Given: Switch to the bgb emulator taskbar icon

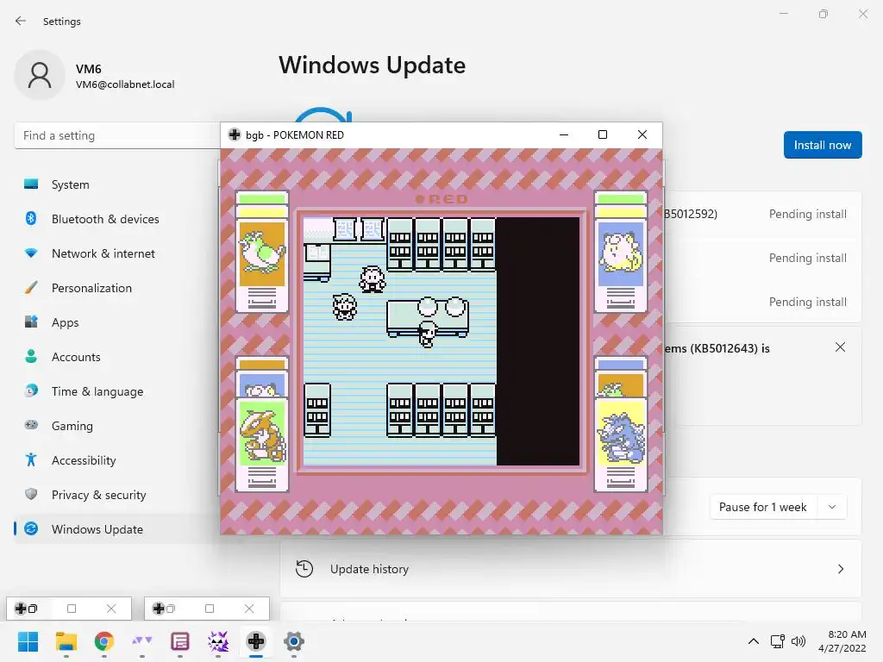Looking at the screenshot, I should [255, 641].
